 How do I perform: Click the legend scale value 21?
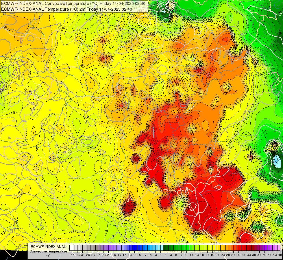point(218,255)
